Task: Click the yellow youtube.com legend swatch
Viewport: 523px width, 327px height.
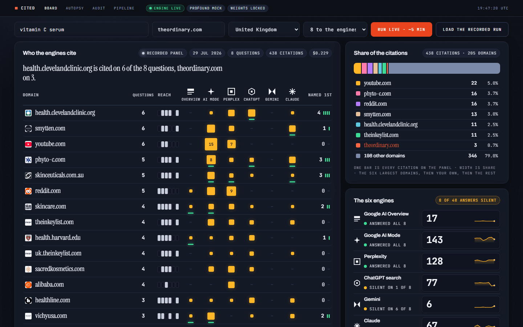Action: tap(358, 83)
